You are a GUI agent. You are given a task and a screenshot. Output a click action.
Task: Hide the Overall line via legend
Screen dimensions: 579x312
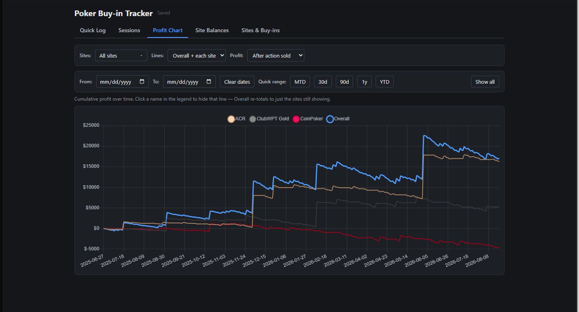(x=338, y=119)
